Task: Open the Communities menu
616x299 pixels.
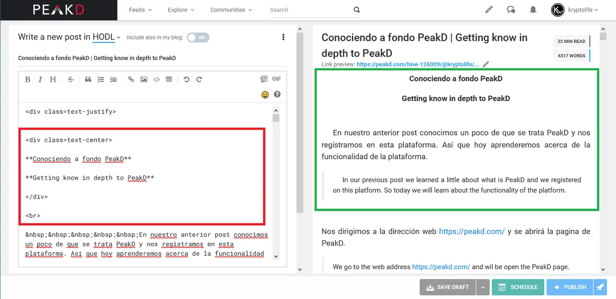Action: [x=231, y=10]
